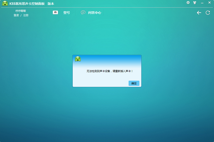
Task: Click the 注册 register link
Action: coord(26,16)
